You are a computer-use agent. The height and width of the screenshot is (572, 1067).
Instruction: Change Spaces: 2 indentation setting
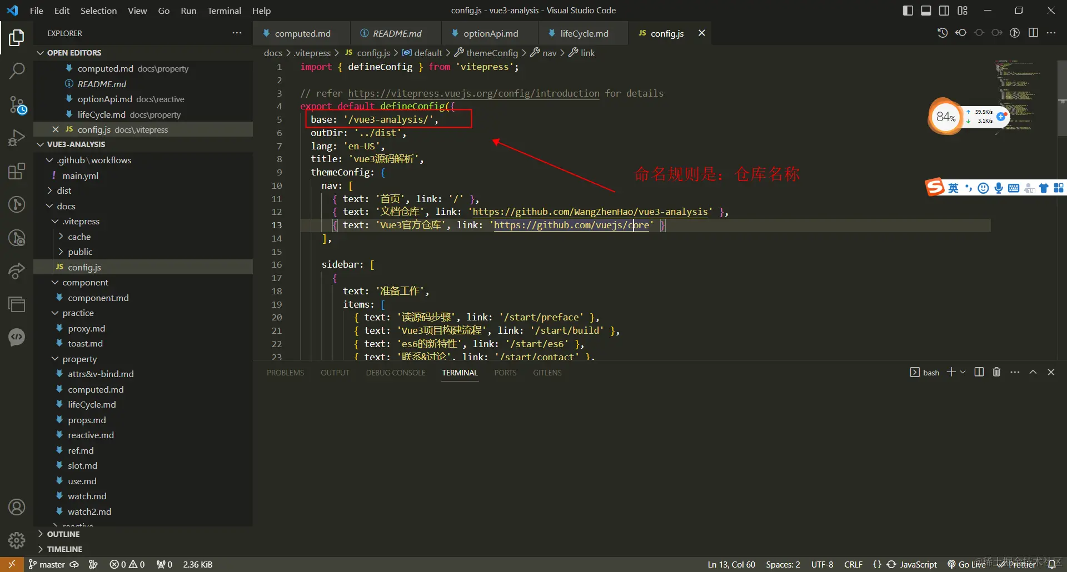783,564
